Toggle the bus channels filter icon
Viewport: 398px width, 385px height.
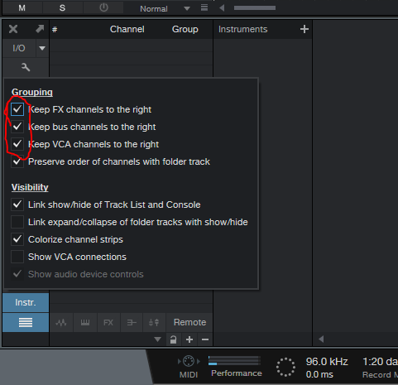(132, 322)
